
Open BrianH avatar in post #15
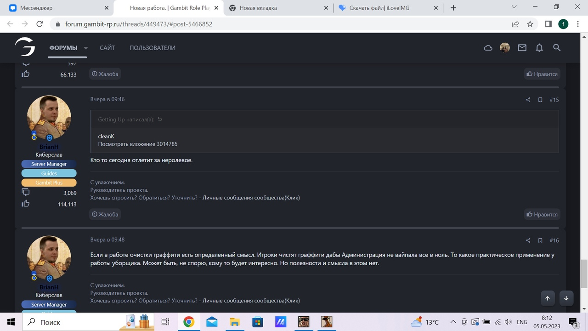[x=49, y=118]
